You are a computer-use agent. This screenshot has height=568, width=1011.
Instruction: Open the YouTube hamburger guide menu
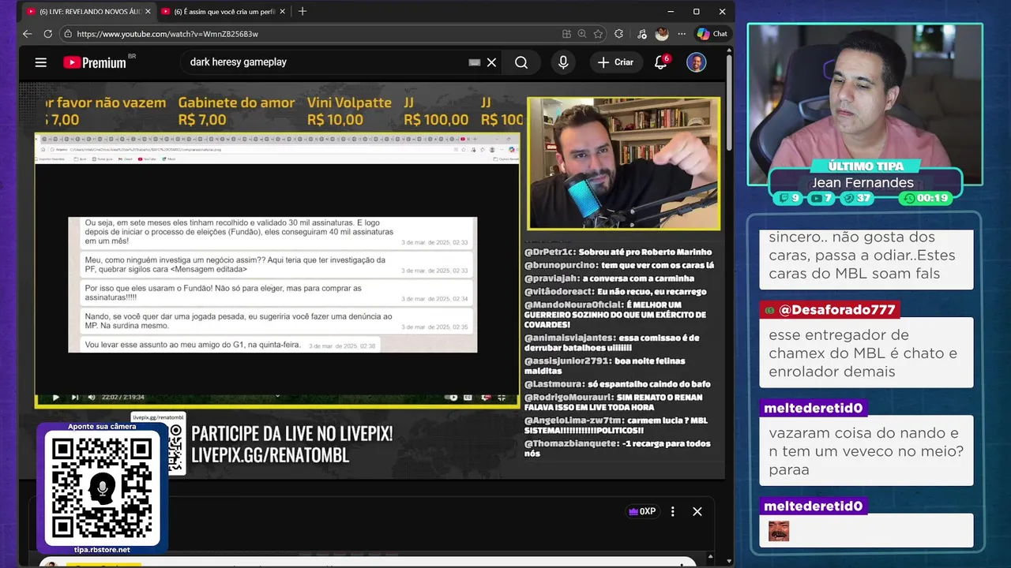tap(41, 62)
